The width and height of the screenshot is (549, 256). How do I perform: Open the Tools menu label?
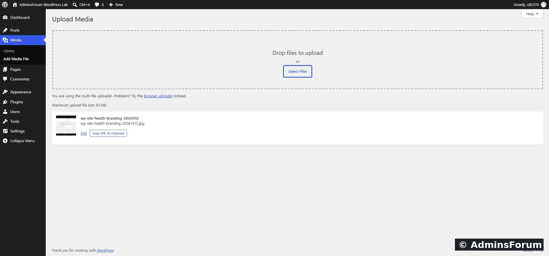coord(15,121)
